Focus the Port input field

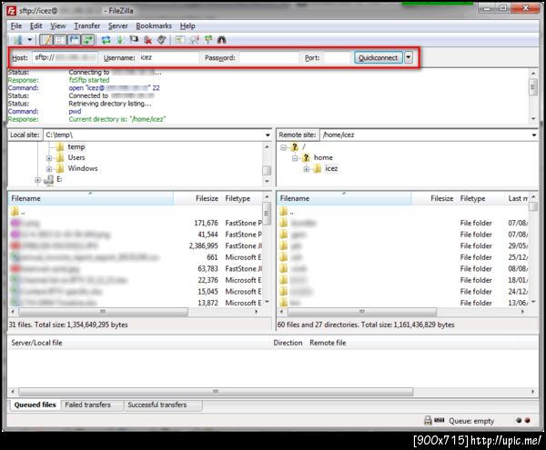coord(337,58)
